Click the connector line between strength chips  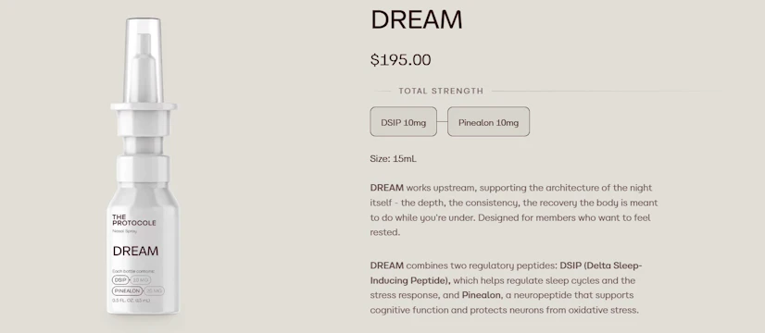pos(442,122)
